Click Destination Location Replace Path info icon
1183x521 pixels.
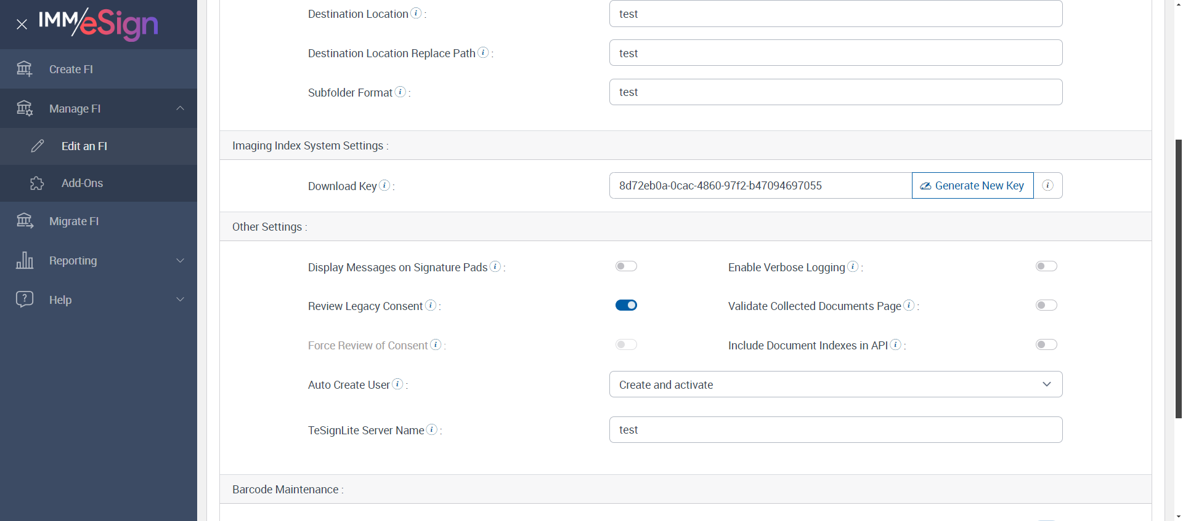pos(484,52)
